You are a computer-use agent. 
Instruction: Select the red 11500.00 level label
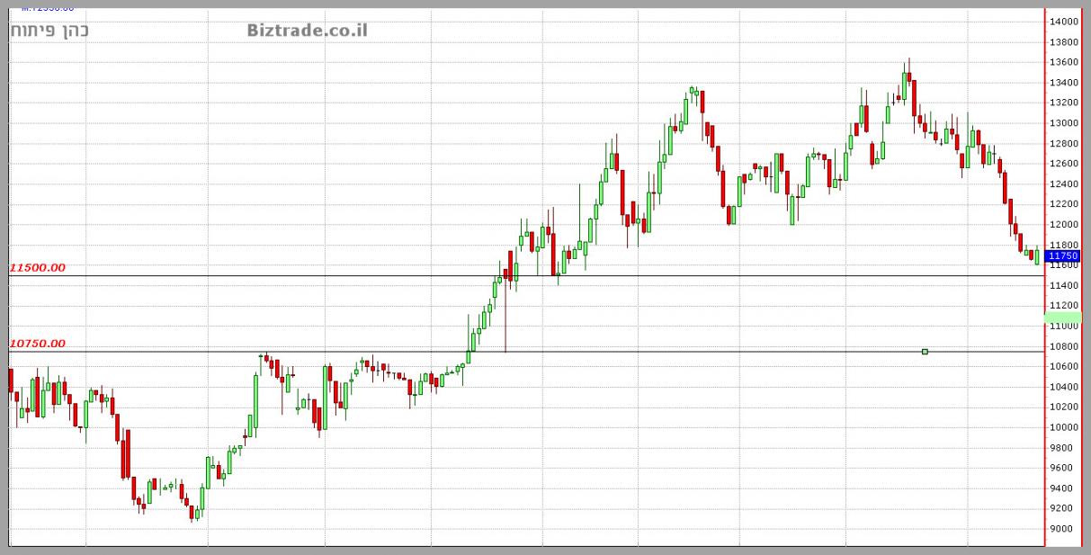[37, 267]
